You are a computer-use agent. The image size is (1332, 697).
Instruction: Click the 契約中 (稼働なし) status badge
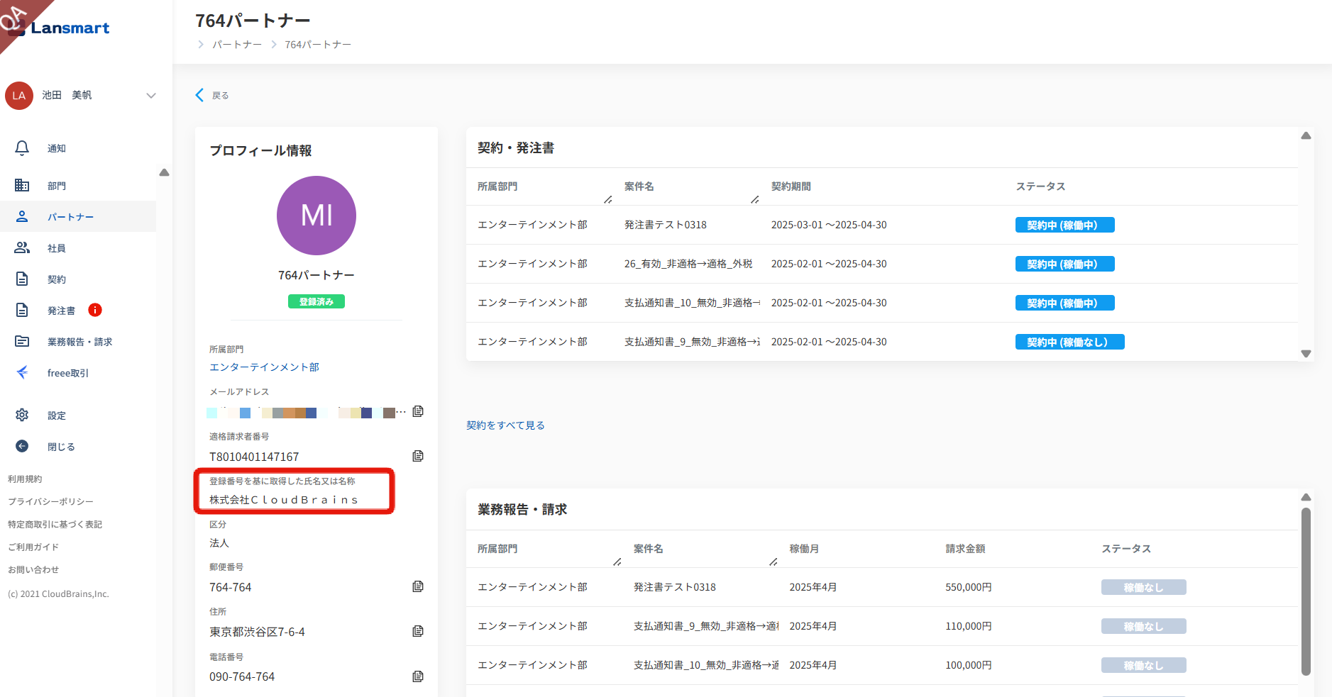[x=1069, y=342]
